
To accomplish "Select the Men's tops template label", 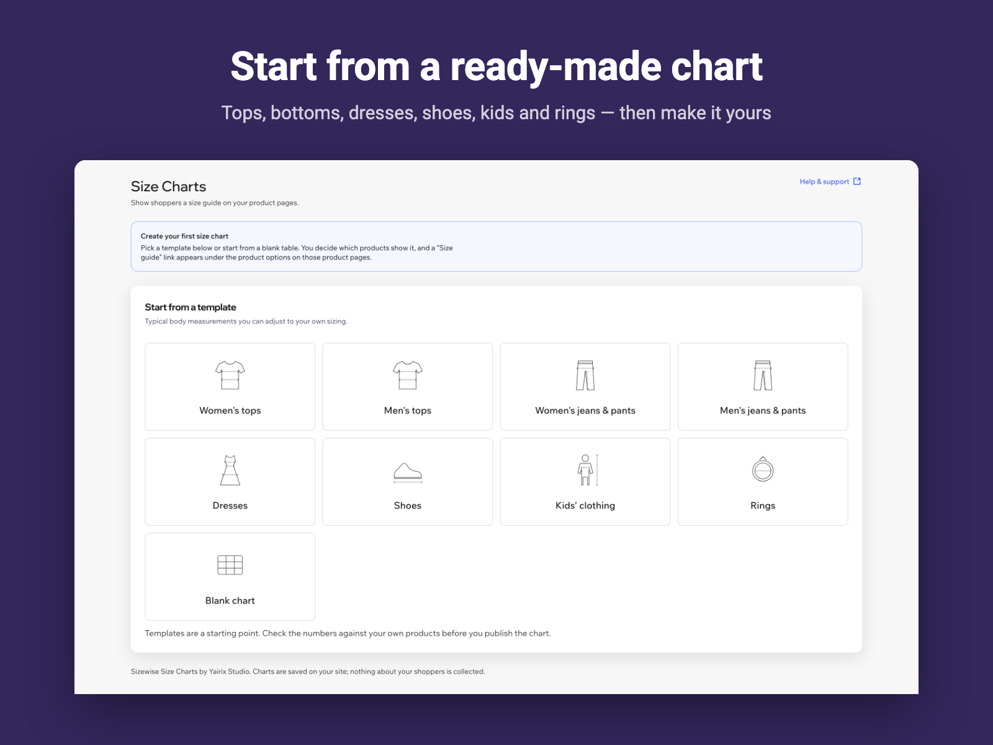I will pyautogui.click(x=407, y=410).
